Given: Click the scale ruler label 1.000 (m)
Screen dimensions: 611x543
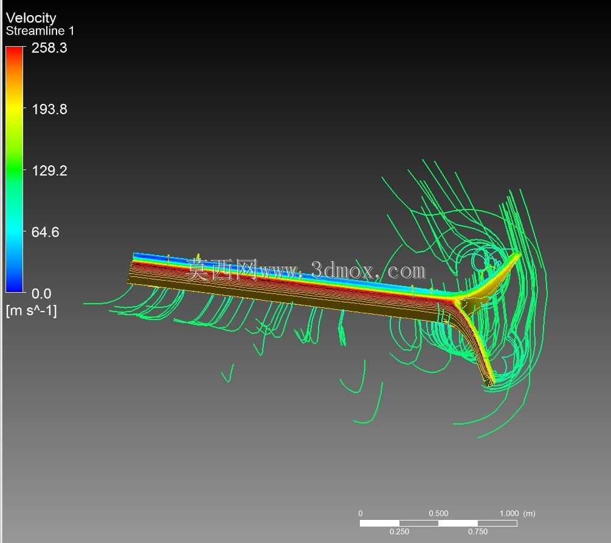Looking at the screenshot, I should (x=517, y=513).
